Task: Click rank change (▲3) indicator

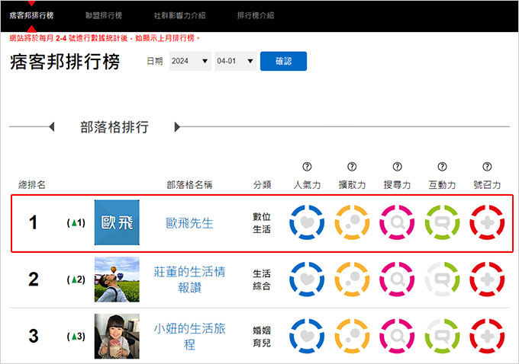Action: click(x=76, y=337)
